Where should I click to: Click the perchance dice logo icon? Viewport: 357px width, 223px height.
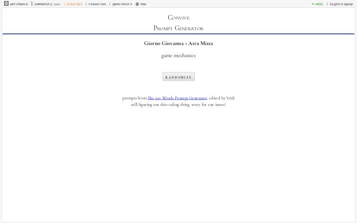click(x=6, y=4)
